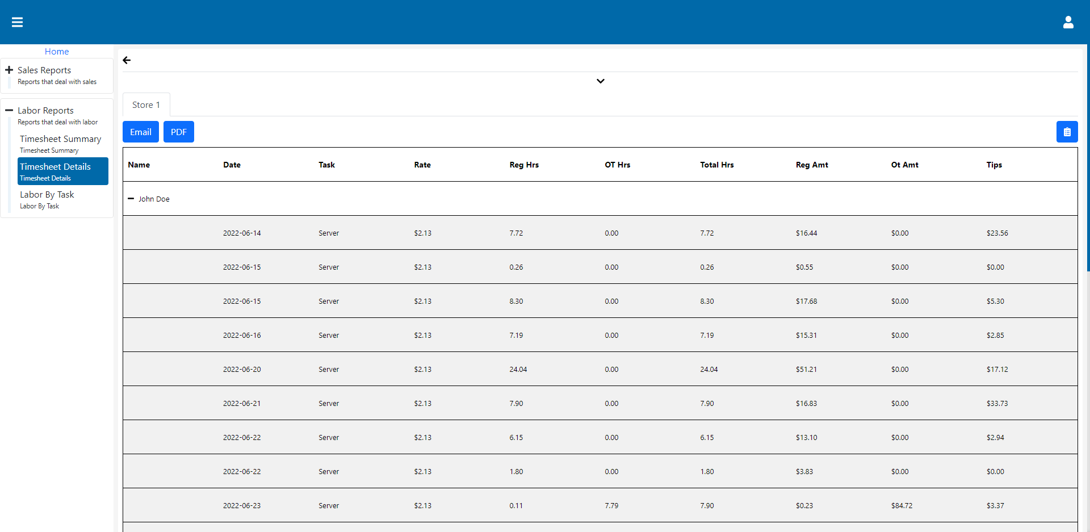Click the page vertical scrollbar

(1088, 159)
